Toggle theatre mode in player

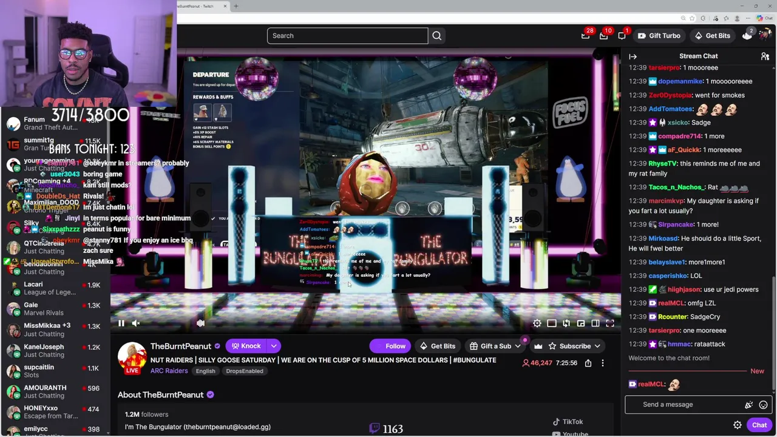tap(595, 324)
